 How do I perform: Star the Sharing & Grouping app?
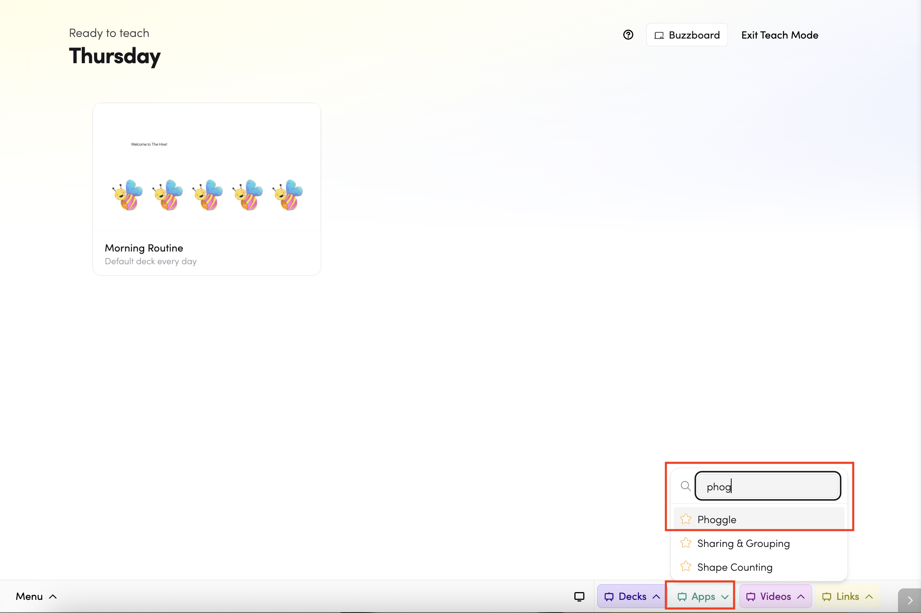pyautogui.click(x=686, y=543)
